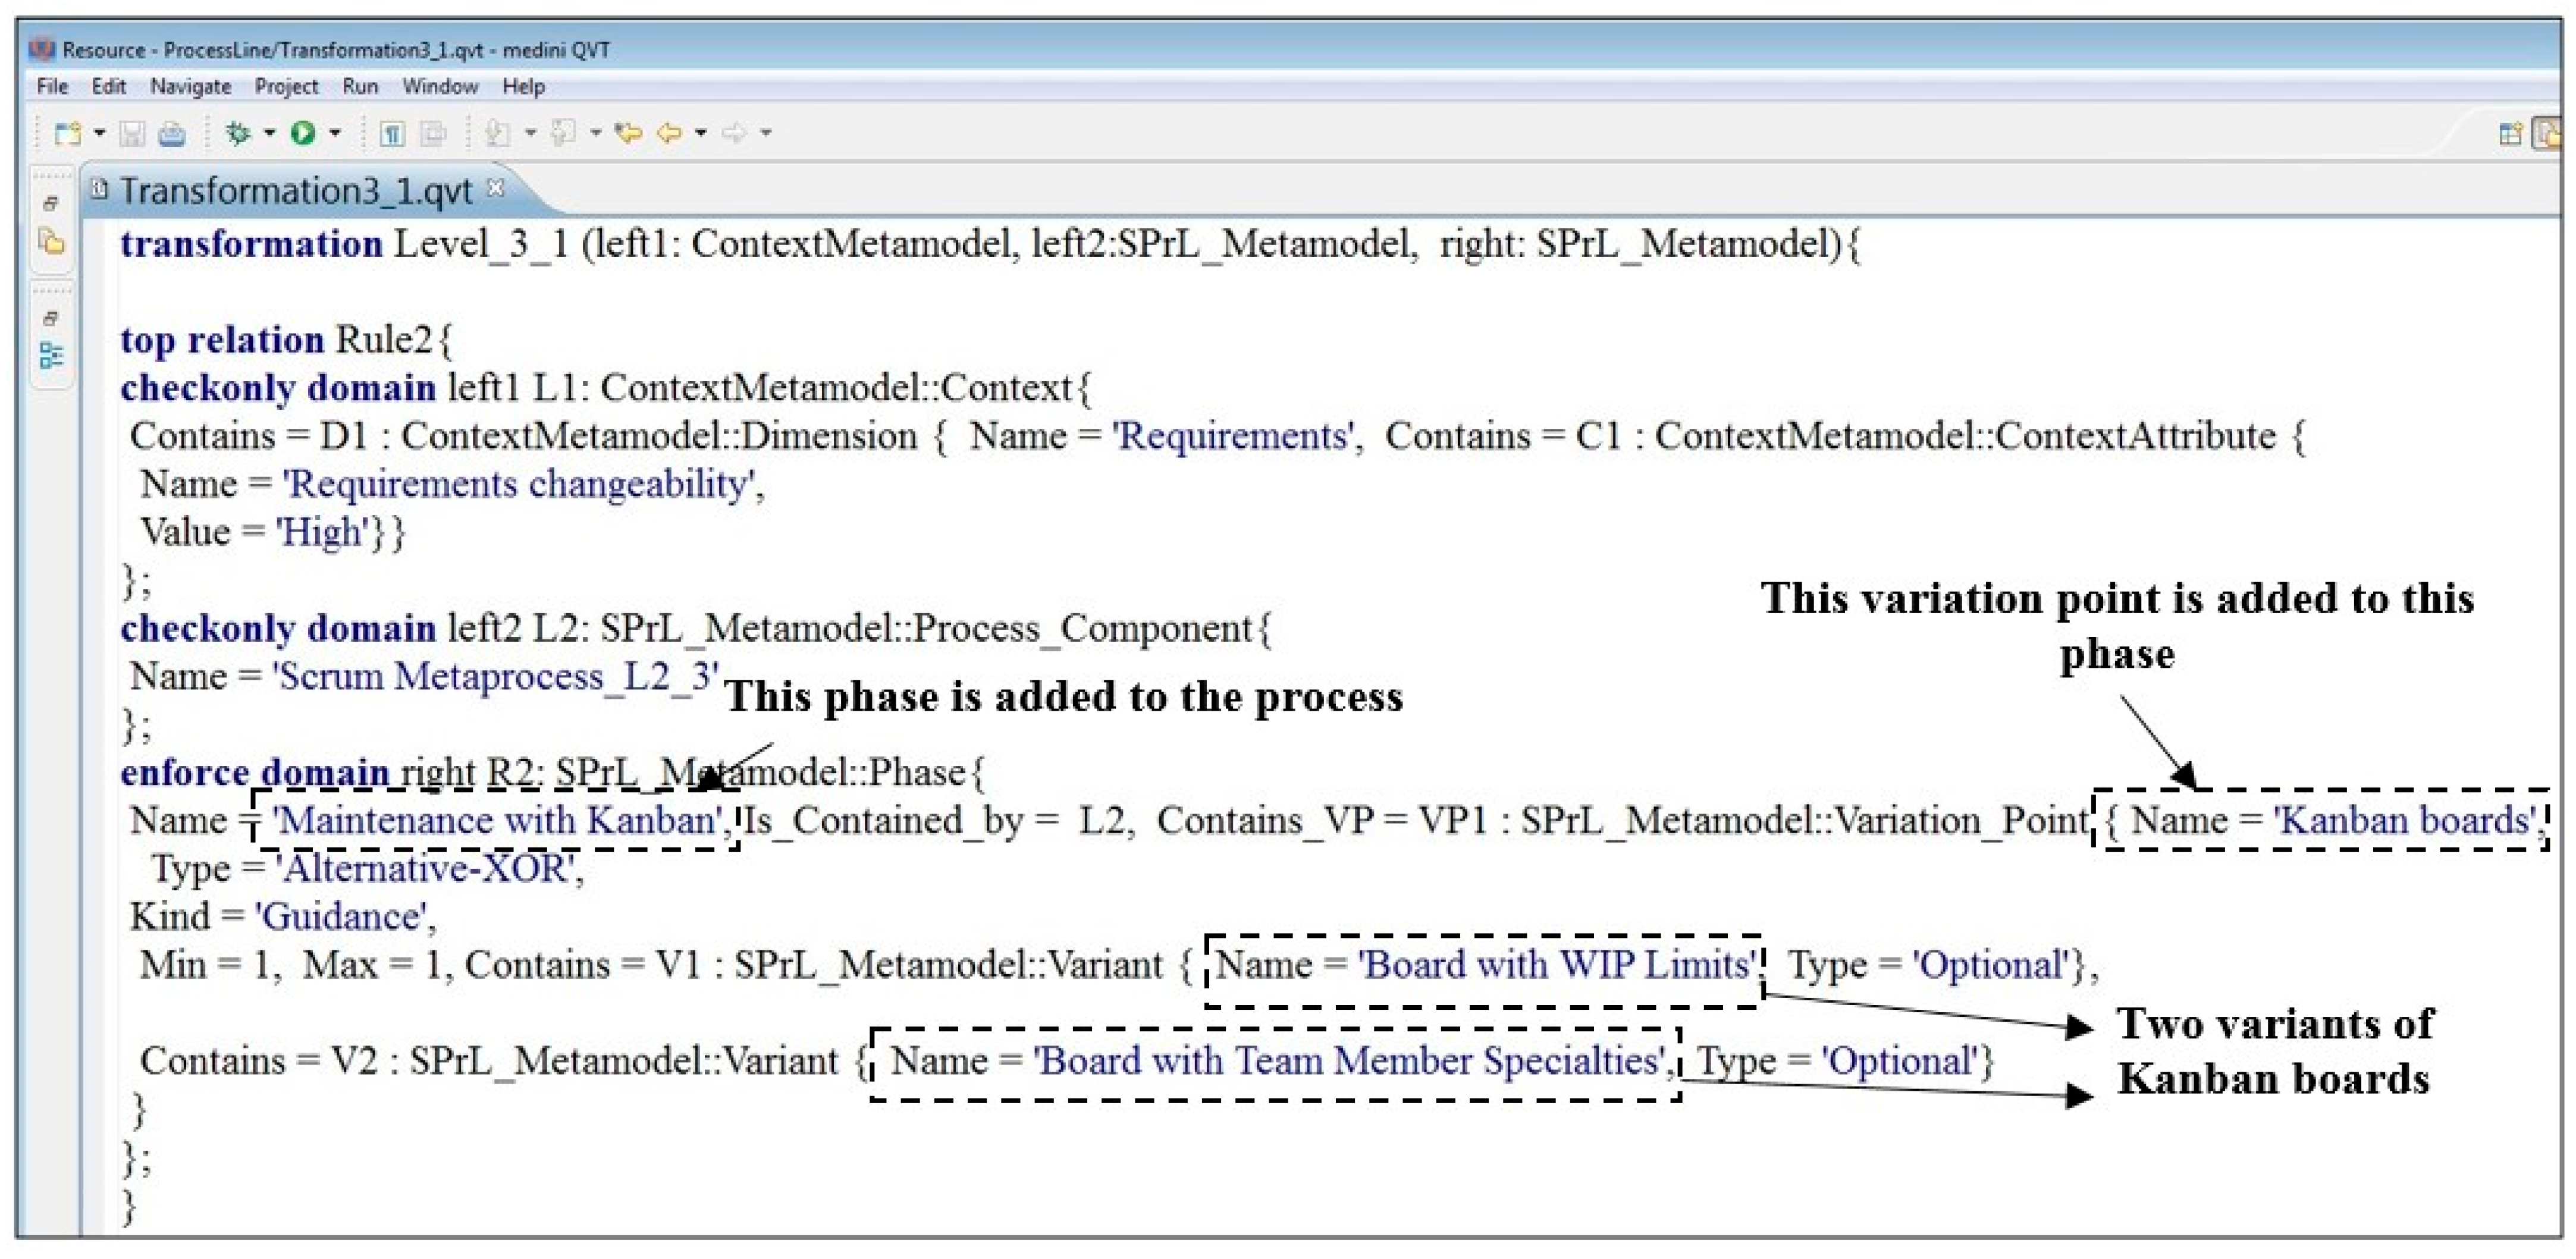Click the Previous Annotation icon

click(564, 133)
